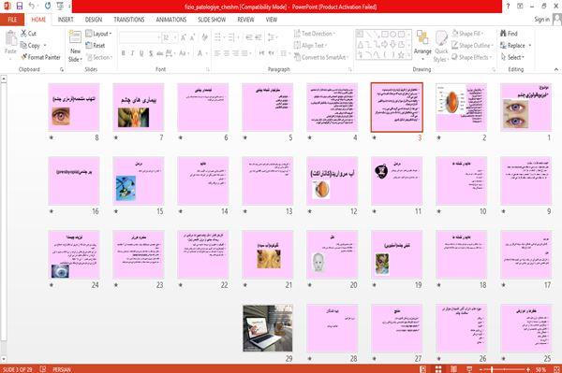Open the font name combo box
562x373 pixels.
coord(140,37)
